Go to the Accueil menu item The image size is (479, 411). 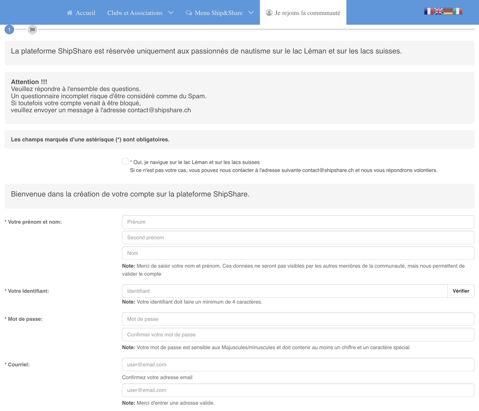pos(85,13)
